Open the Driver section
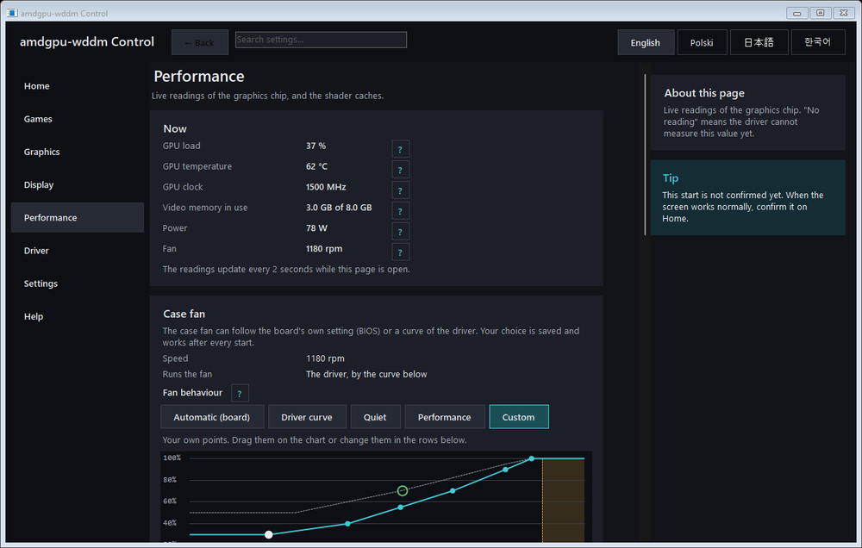862x548 pixels. 78,251
